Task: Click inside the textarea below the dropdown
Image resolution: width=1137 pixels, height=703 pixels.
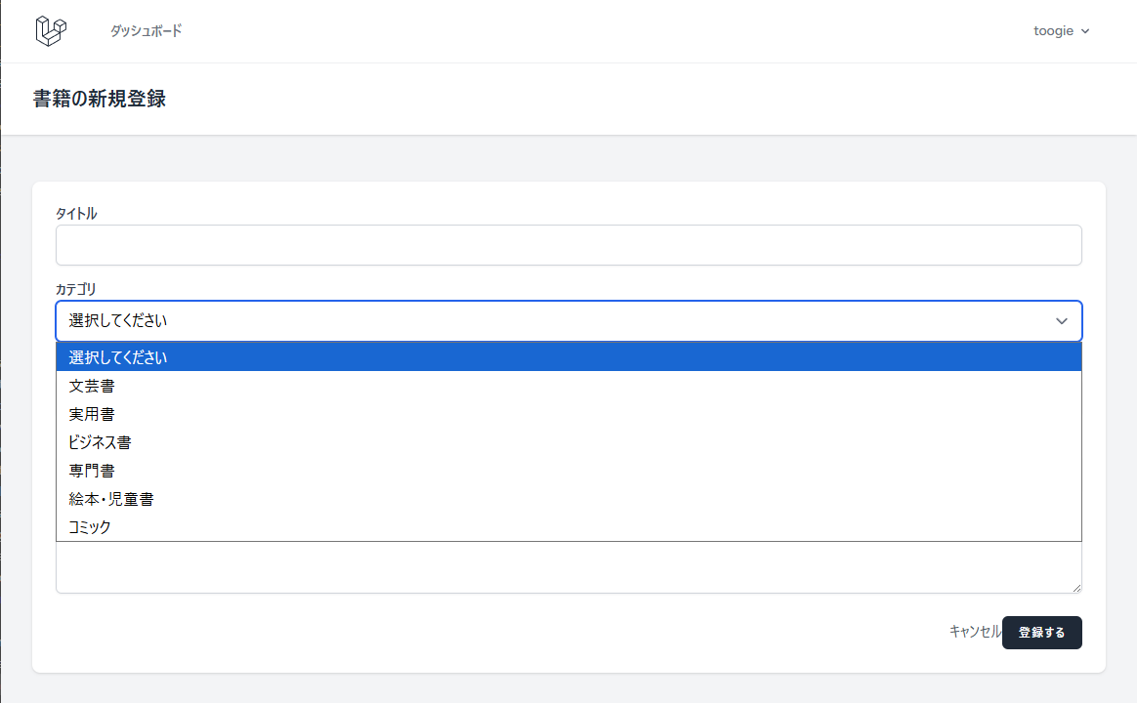Action: coord(567,568)
